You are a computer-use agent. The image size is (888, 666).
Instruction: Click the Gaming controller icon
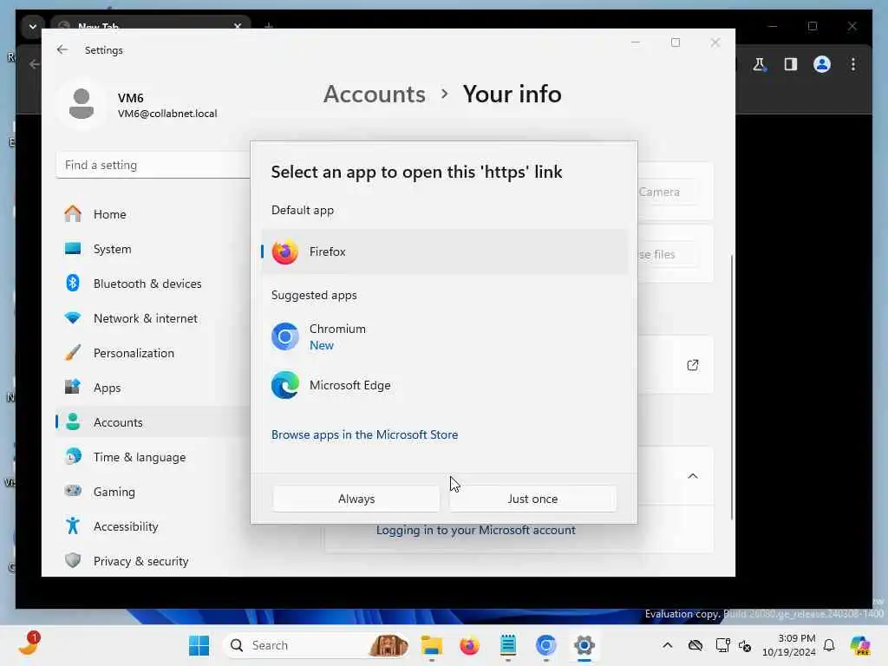73,491
